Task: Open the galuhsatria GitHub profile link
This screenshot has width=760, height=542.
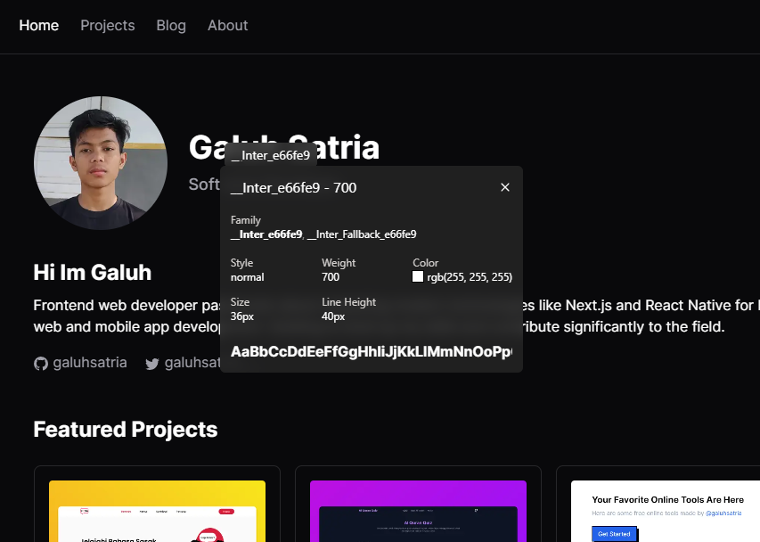Action: (89, 363)
